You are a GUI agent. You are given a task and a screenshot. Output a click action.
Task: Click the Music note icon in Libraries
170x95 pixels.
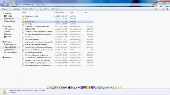5,32
